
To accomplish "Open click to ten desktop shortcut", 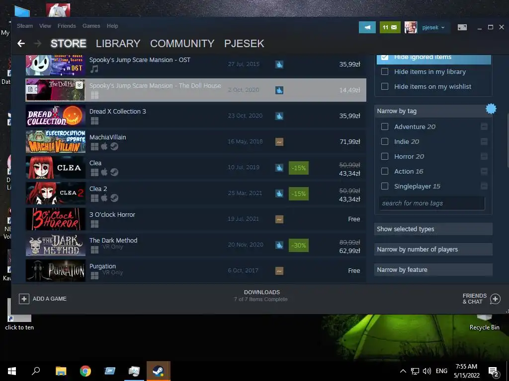I will 19,314.
